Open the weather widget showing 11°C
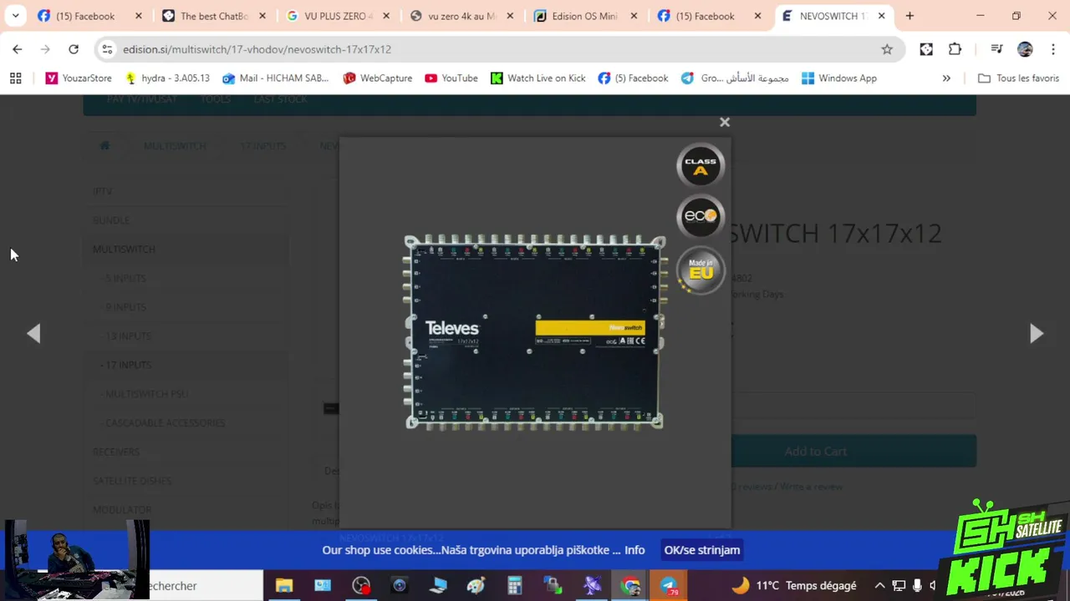The width and height of the screenshot is (1070, 601). [x=794, y=586]
